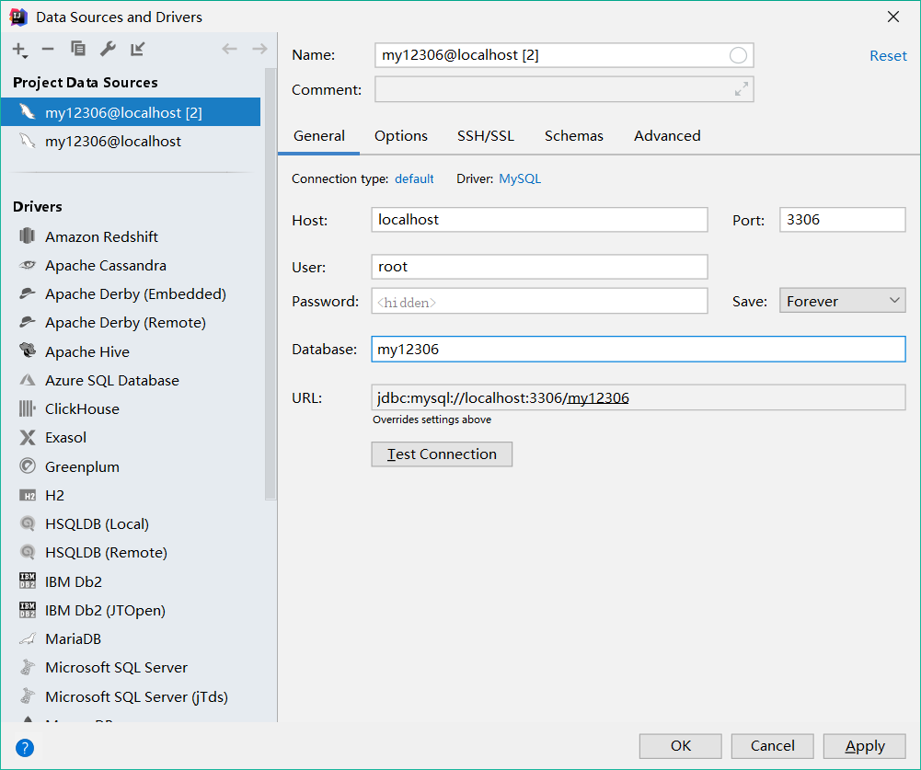921x770 pixels.
Task: Click the Reset link
Action: [x=888, y=56]
